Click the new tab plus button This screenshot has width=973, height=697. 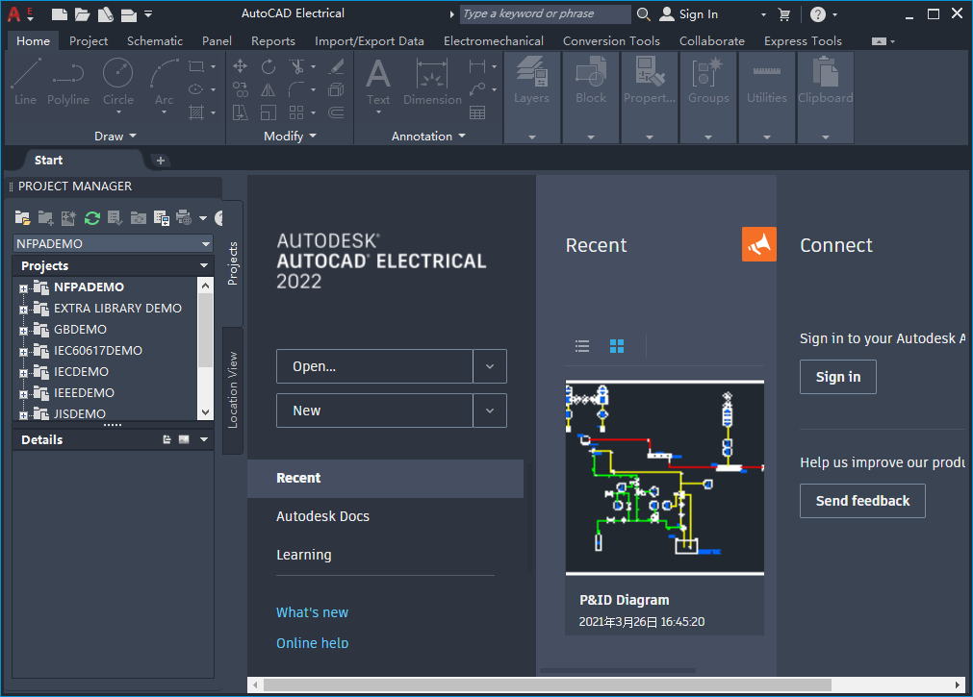(x=161, y=161)
